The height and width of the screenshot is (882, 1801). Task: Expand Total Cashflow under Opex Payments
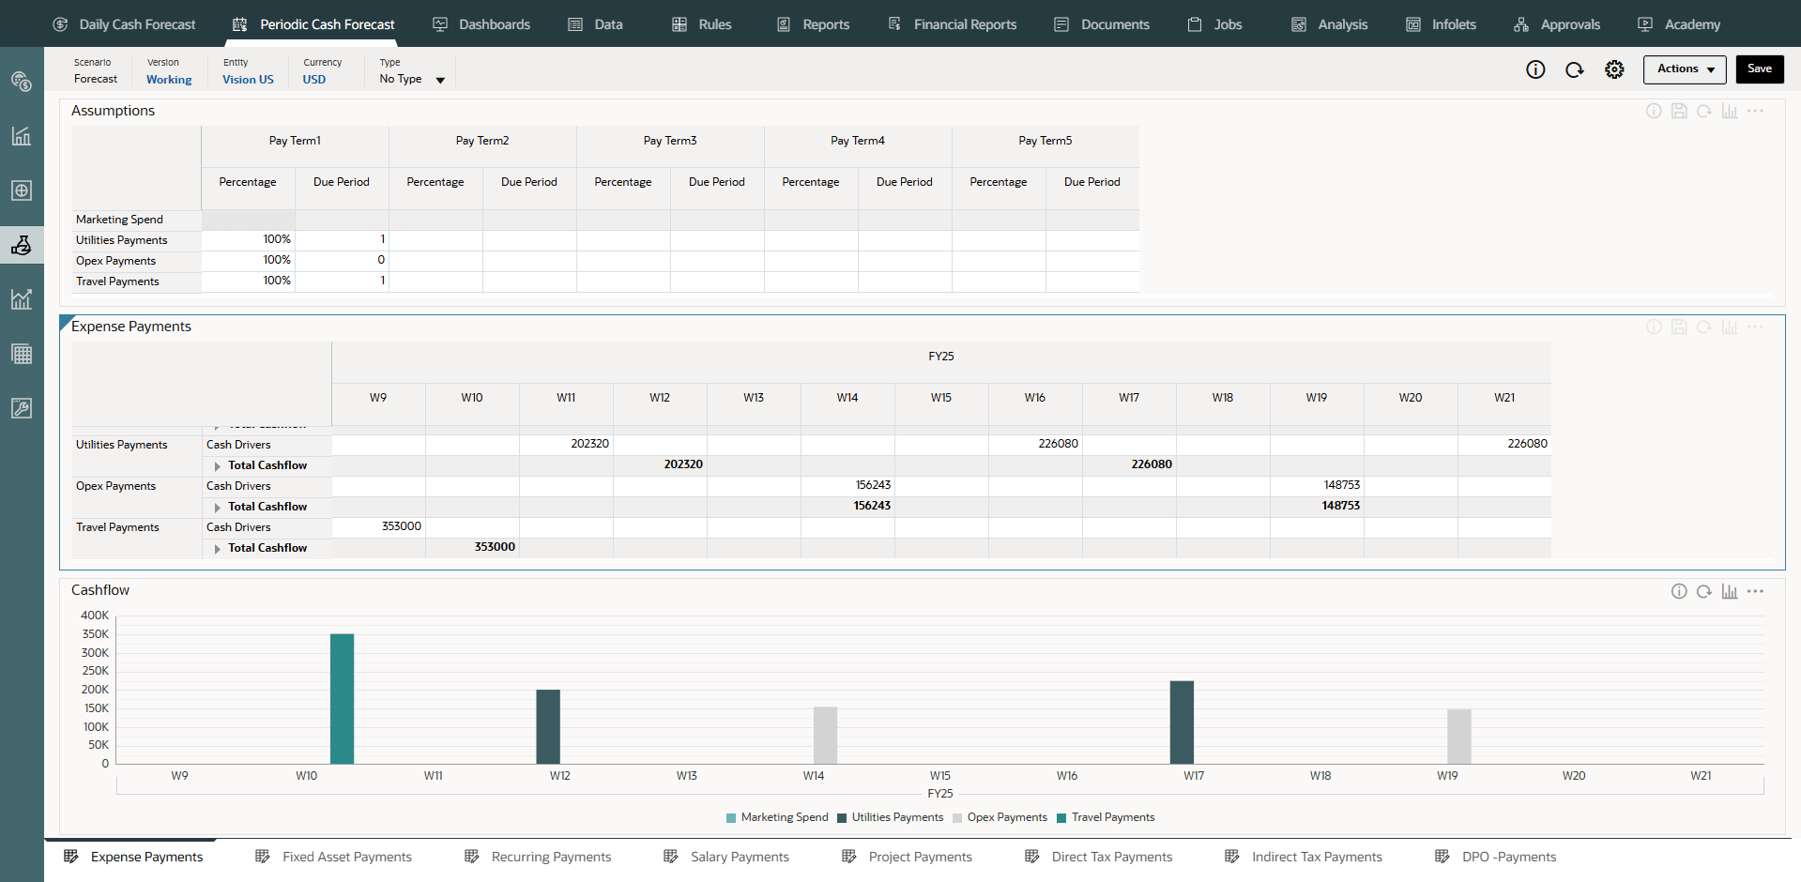point(218,508)
